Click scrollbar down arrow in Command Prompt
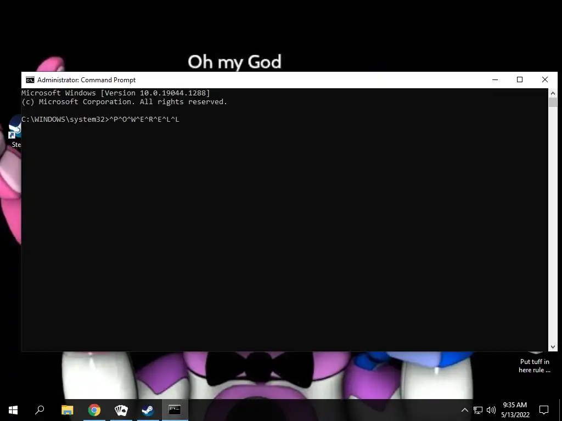 point(553,346)
